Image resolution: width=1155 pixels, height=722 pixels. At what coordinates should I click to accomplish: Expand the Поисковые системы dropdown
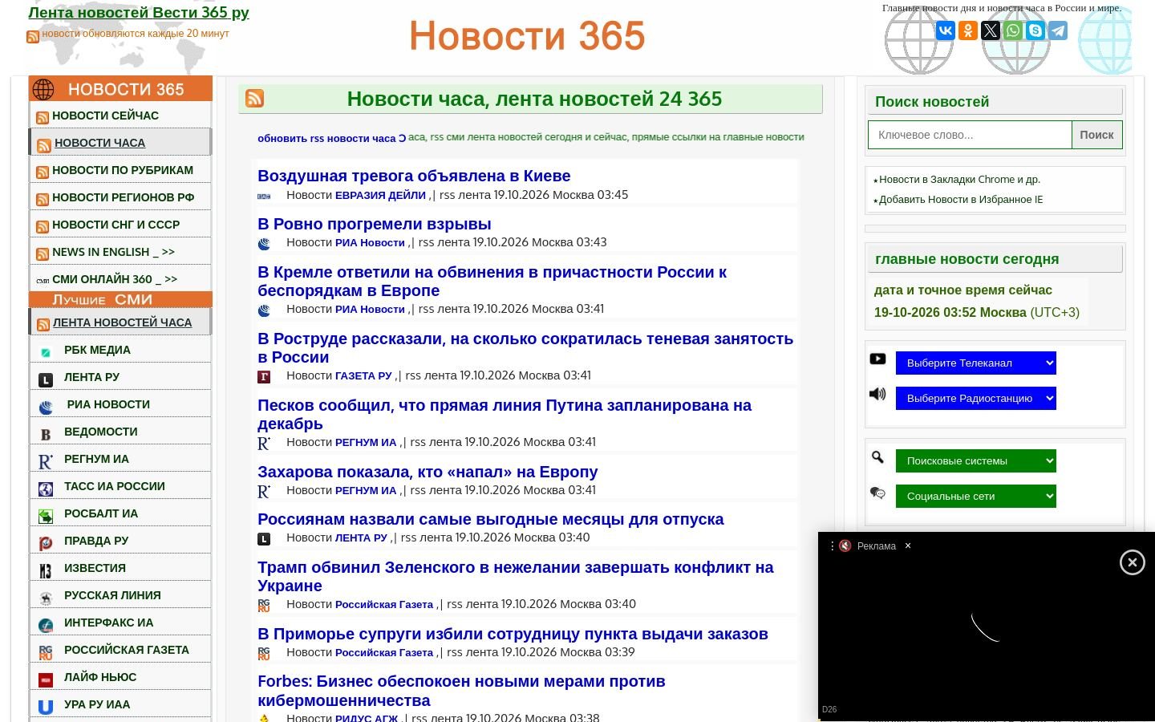click(975, 460)
